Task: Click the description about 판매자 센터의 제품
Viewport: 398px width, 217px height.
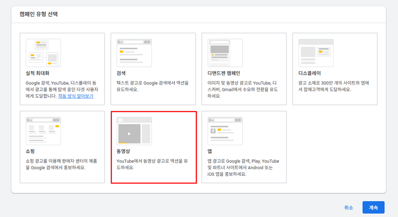Action: (x=61, y=164)
